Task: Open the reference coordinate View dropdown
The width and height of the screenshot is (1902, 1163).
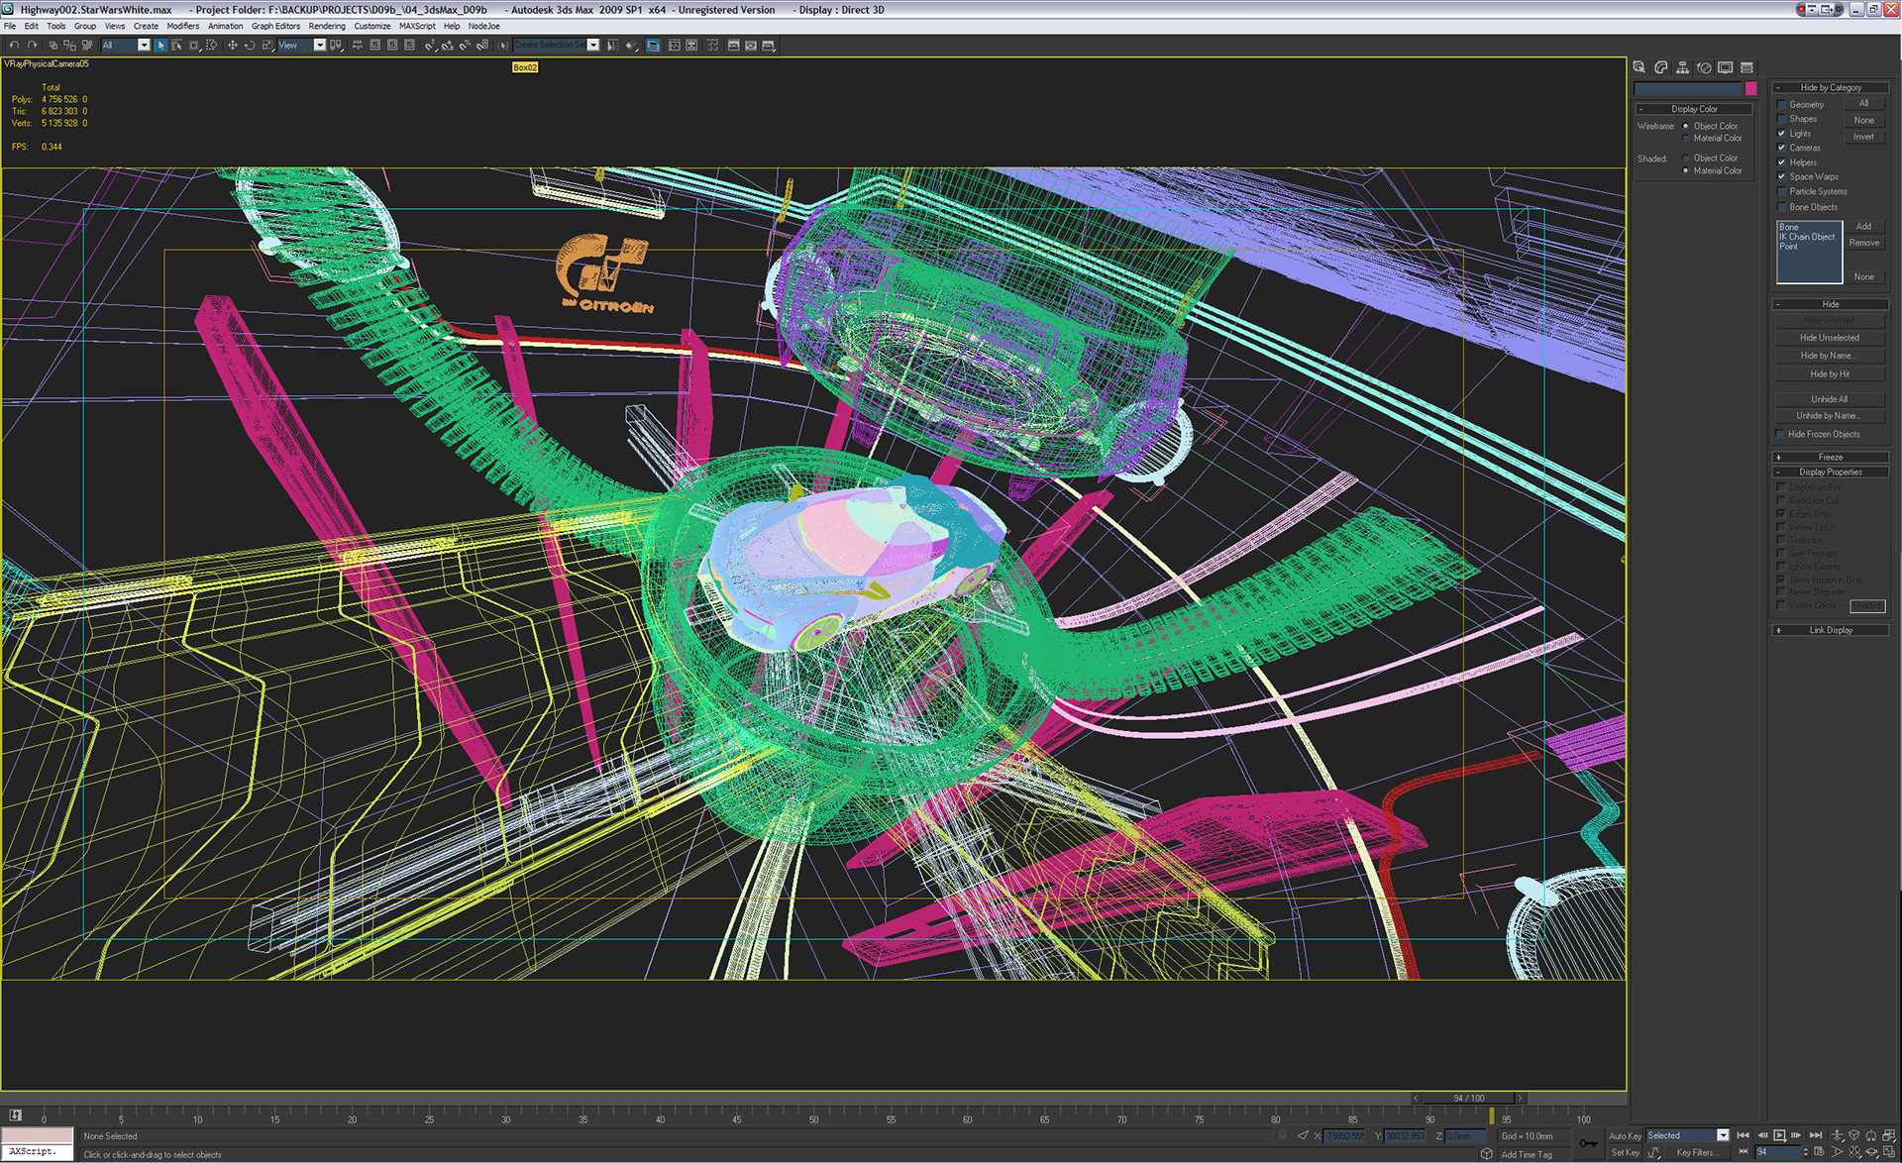Action: pos(319,45)
